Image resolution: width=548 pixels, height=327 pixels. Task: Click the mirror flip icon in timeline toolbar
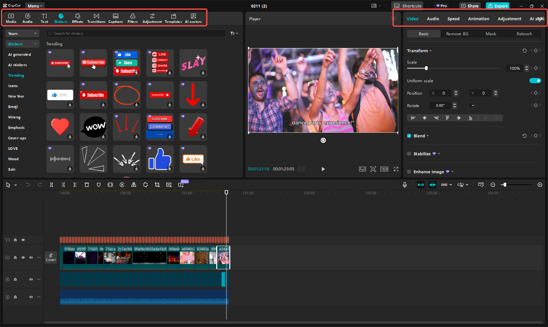[134, 185]
